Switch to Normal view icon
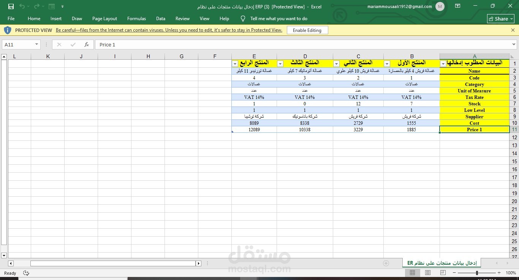The width and height of the screenshot is (519, 280). point(412,273)
